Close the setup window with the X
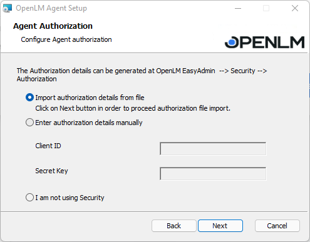This screenshot has width=310, height=242. click(295, 8)
